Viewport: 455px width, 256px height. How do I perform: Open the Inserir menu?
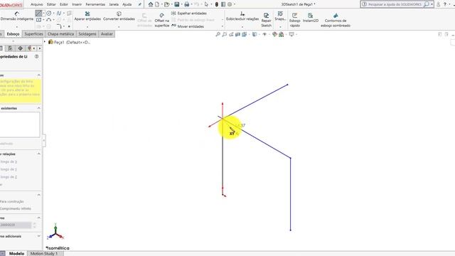click(x=77, y=4)
